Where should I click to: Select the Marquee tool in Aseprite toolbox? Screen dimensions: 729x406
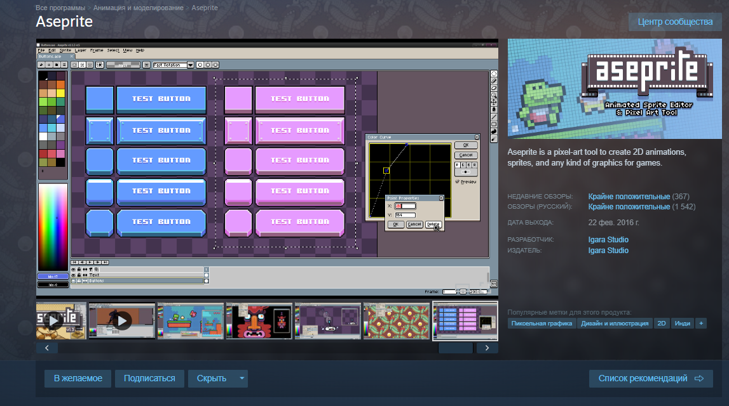pyautogui.click(x=494, y=74)
